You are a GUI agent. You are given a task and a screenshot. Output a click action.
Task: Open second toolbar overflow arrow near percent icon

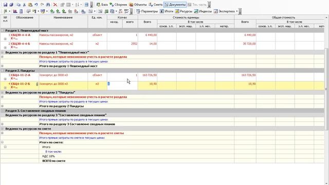tap(132, 12)
